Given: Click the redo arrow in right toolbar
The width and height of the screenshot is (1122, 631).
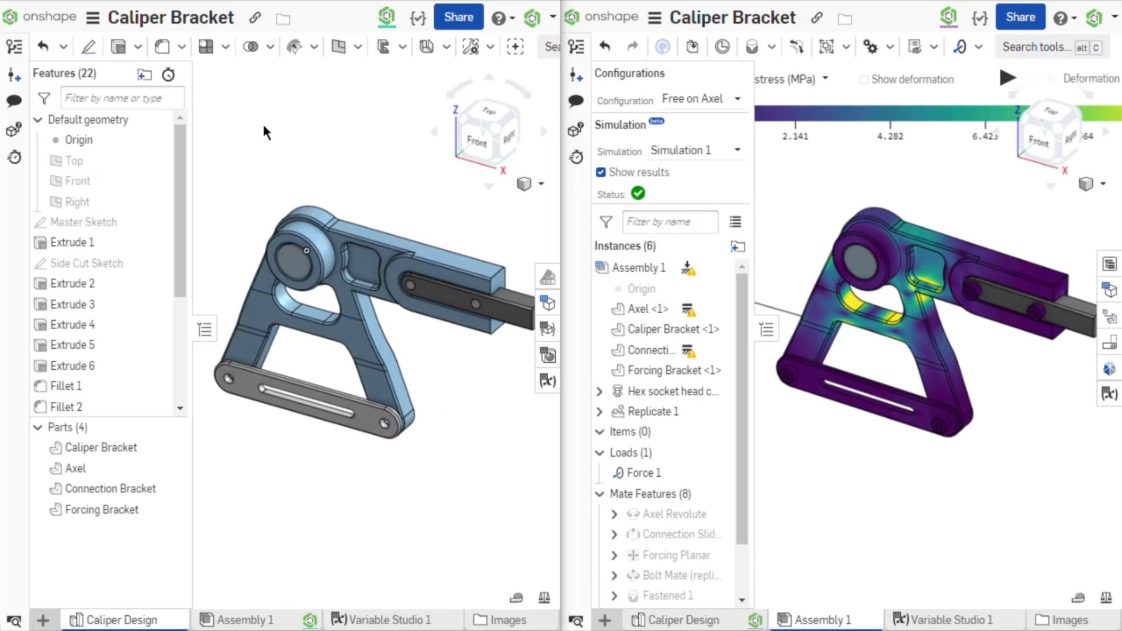Looking at the screenshot, I should pyautogui.click(x=632, y=47).
